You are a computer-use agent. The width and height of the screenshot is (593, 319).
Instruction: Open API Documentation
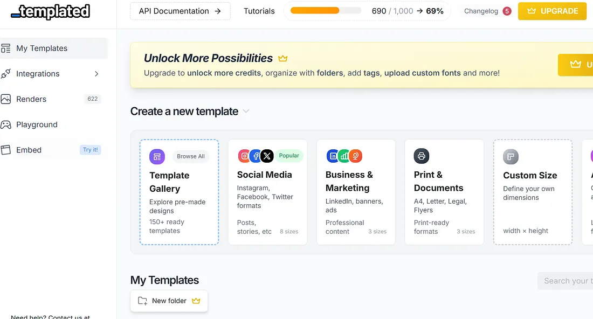tap(180, 11)
